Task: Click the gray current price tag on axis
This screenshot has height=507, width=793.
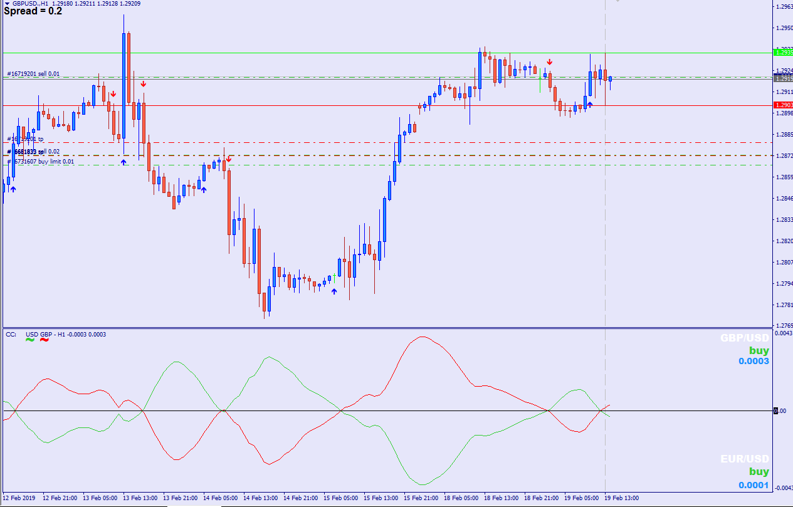Action: coord(783,78)
